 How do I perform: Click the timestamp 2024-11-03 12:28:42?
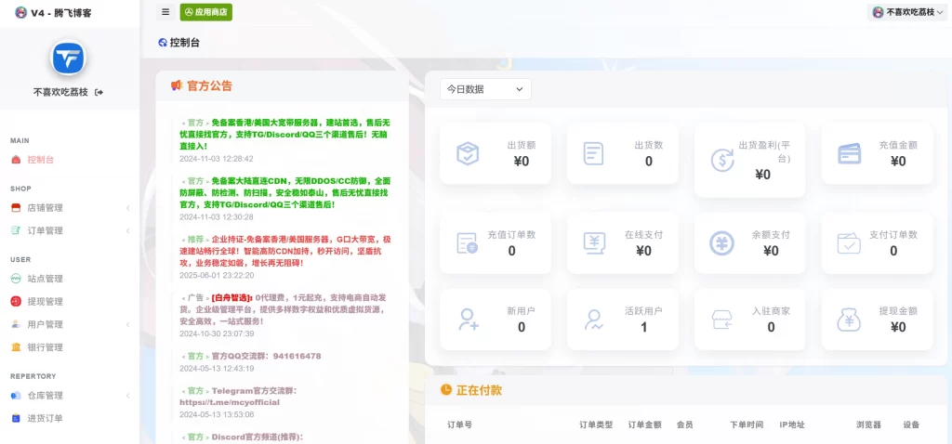coord(216,159)
